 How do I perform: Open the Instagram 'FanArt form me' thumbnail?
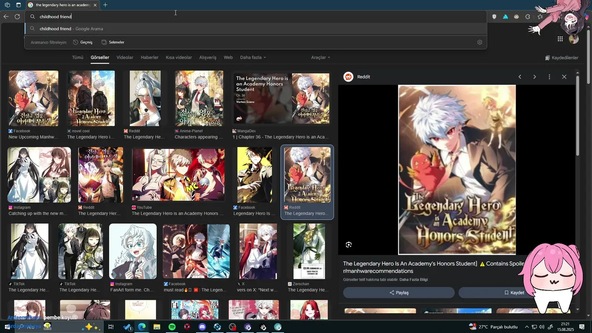[x=133, y=251]
